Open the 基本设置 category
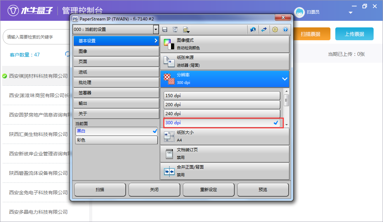 coord(116,41)
